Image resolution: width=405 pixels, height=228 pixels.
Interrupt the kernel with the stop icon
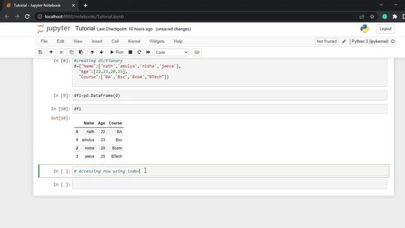(x=130, y=52)
